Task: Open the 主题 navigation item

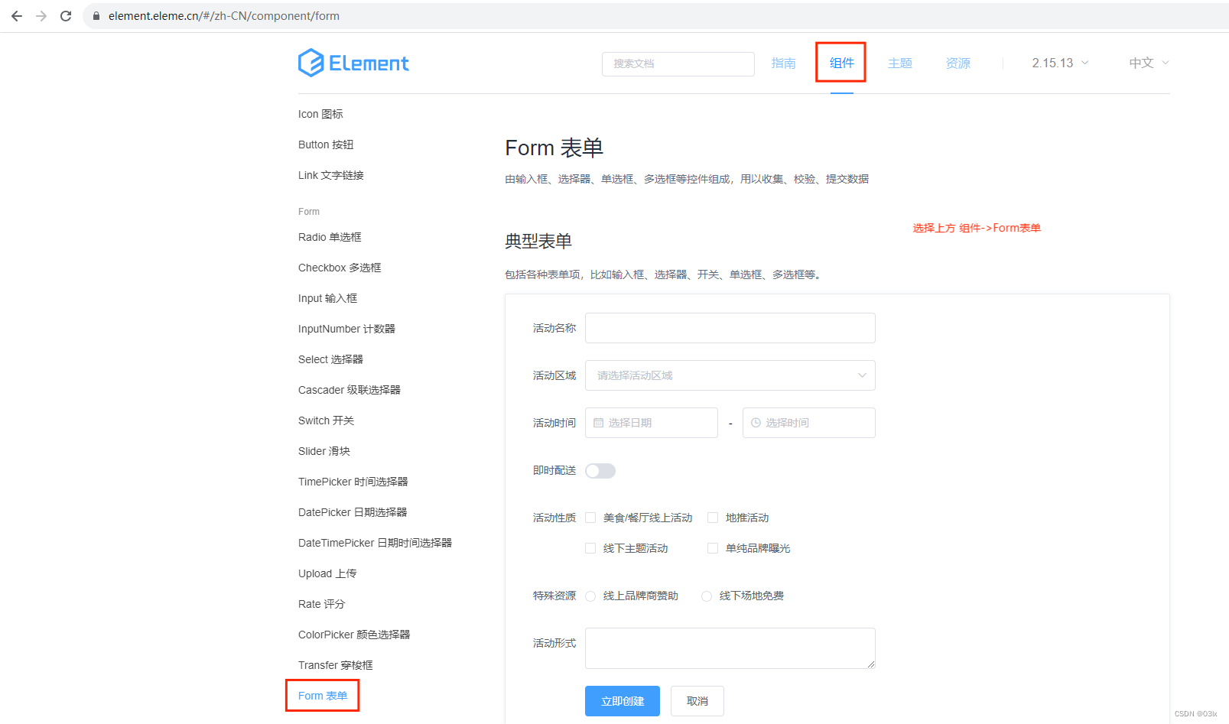Action: 899,63
